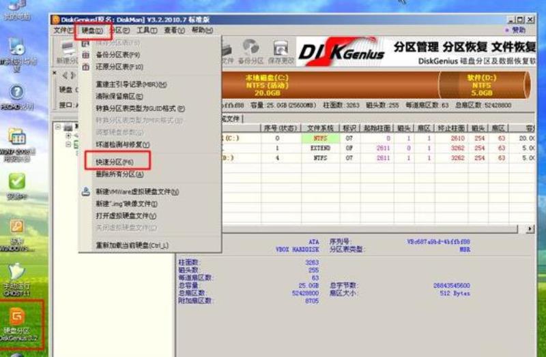Click the NTFS cell in the D: row
Screen dimensions: 546x357
pos(320,158)
